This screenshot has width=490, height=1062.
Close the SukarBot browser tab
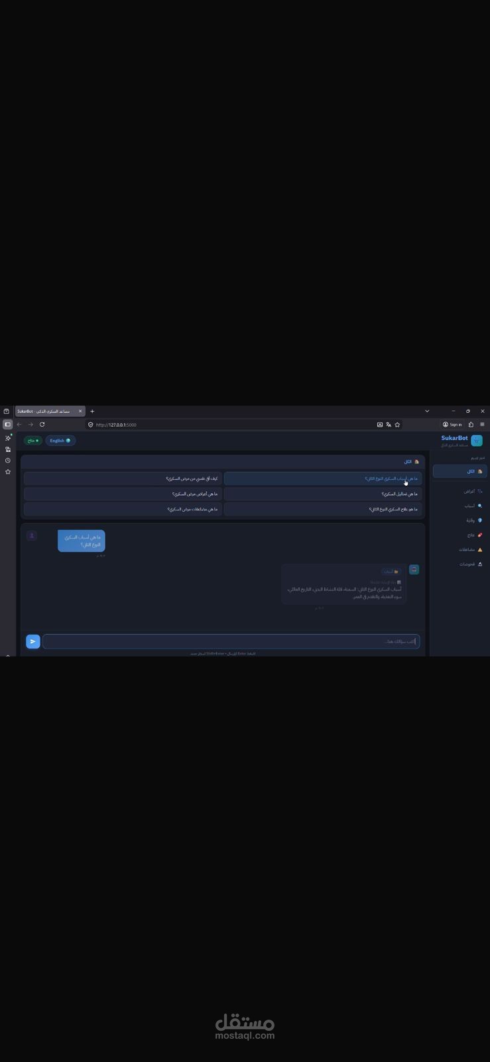click(80, 412)
